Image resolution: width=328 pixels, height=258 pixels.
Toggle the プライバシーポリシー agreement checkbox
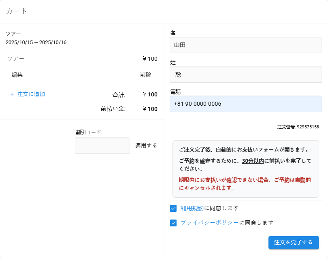coord(174,223)
